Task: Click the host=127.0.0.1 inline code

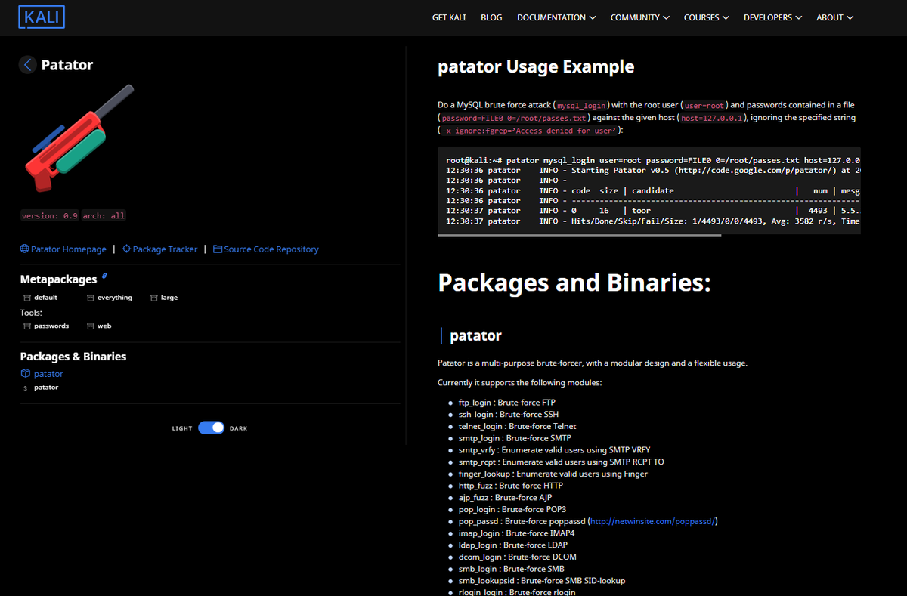Action: [x=713, y=119]
